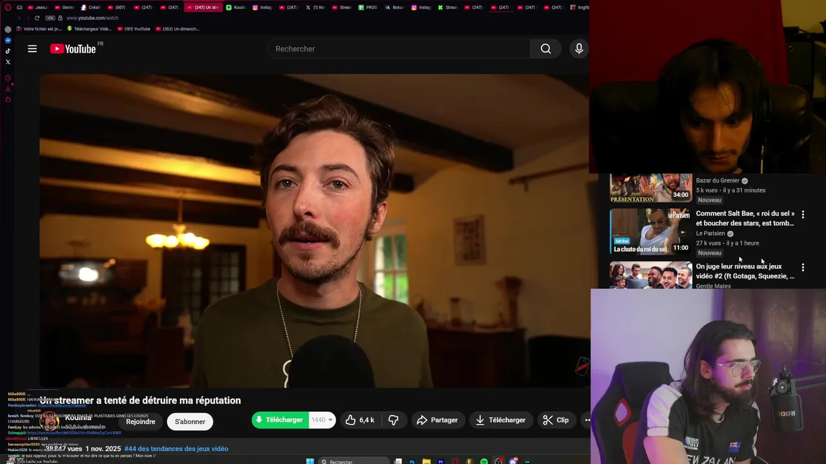This screenshot has width=826, height=464.
Task: Switch to the 'PROG' browser tab
Action: (368, 8)
